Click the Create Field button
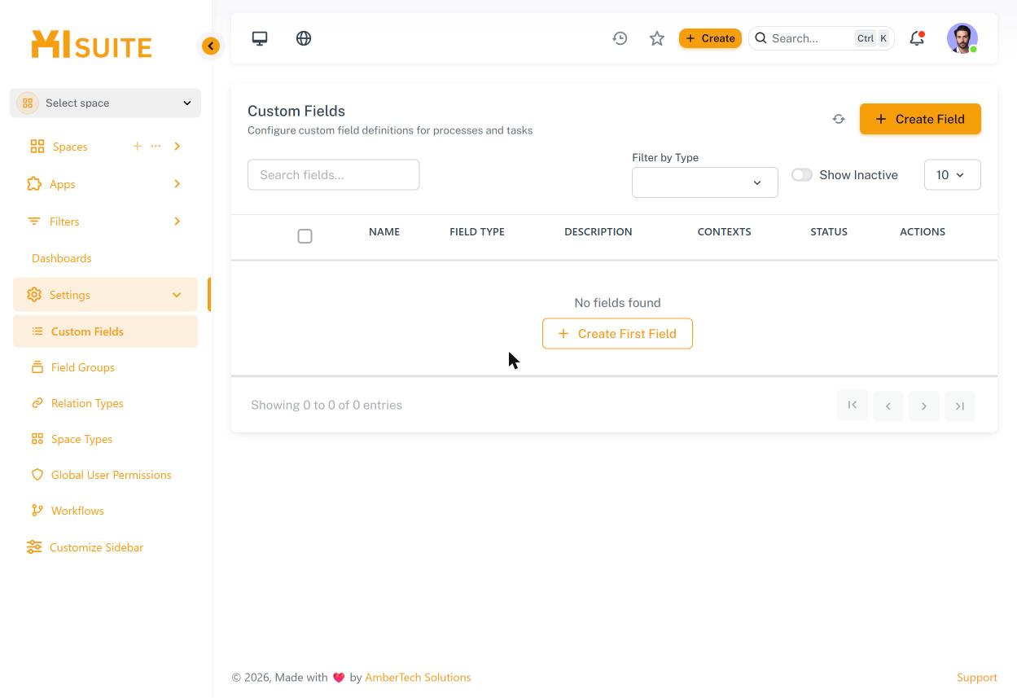Image resolution: width=1017 pixels, height=698 pixels. (920, 119)
